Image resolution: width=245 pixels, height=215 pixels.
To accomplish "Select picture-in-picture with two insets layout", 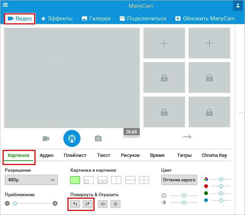I will 102,180.
